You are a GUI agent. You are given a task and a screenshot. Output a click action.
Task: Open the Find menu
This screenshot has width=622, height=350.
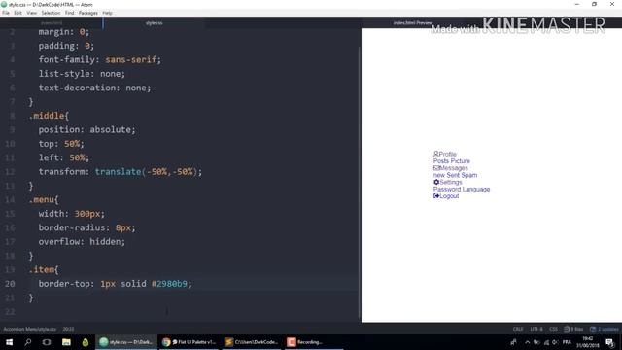coord(69,13)
